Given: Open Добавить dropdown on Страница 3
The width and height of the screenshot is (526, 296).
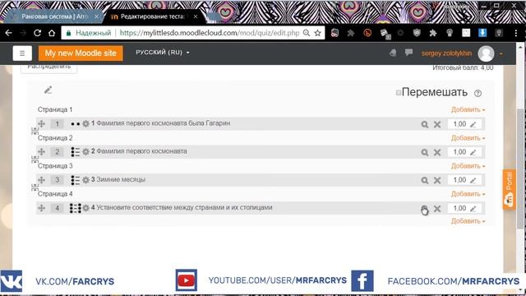Looking at the screenshot, I should tap(468, 166).
